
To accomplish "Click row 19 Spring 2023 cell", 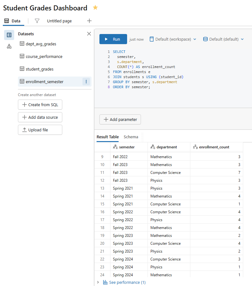I will point(129,235).
